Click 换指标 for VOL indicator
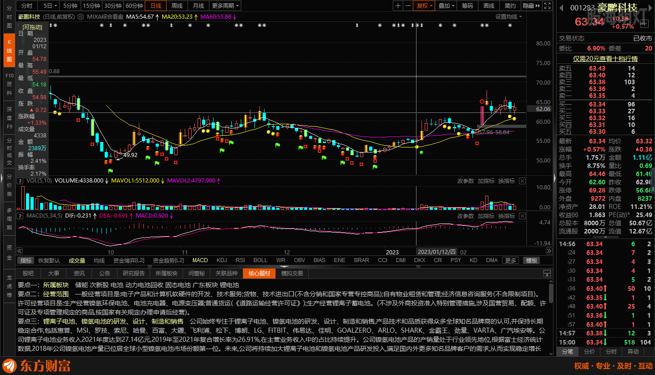The height and width of the screenshot is (375, 655). (x=507, y=181)
